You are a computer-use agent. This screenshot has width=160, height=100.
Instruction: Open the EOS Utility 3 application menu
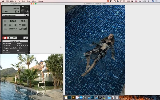[11, 1]
